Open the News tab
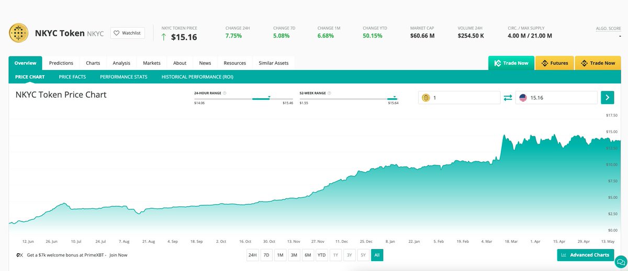 click(205, 63)
